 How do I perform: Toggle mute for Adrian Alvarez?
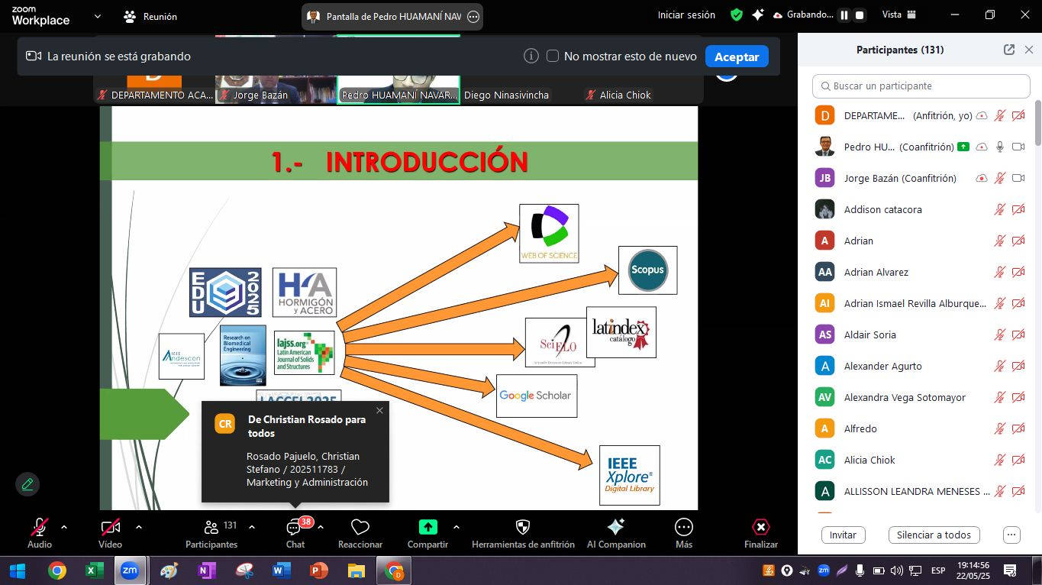[1000, 272]
